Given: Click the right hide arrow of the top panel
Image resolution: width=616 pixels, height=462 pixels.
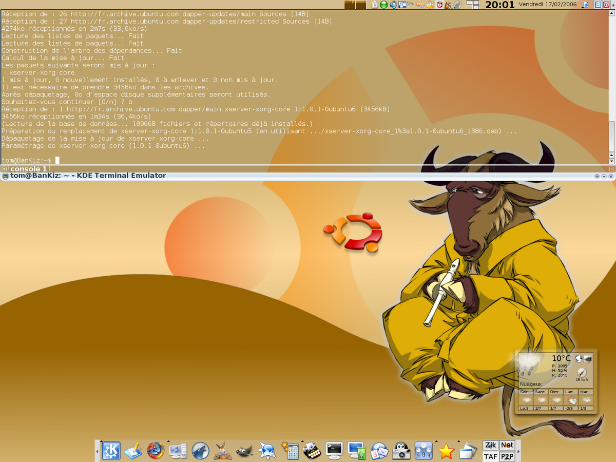Looking at the screenshot, I should [x=613, y=5].
